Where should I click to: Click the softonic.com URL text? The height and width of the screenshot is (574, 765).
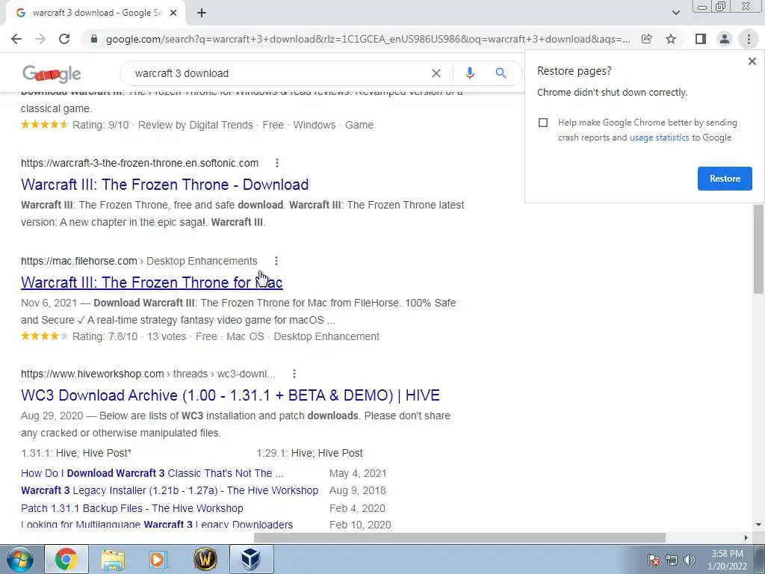pos(140,163)
